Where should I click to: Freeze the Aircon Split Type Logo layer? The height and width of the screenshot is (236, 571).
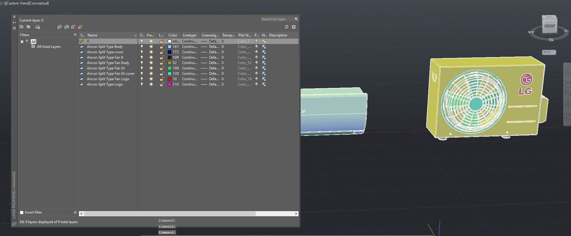151,84
